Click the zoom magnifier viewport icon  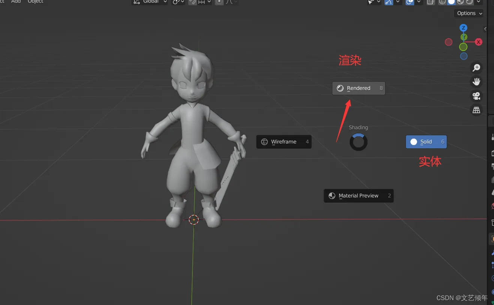(x=476, y=68)
